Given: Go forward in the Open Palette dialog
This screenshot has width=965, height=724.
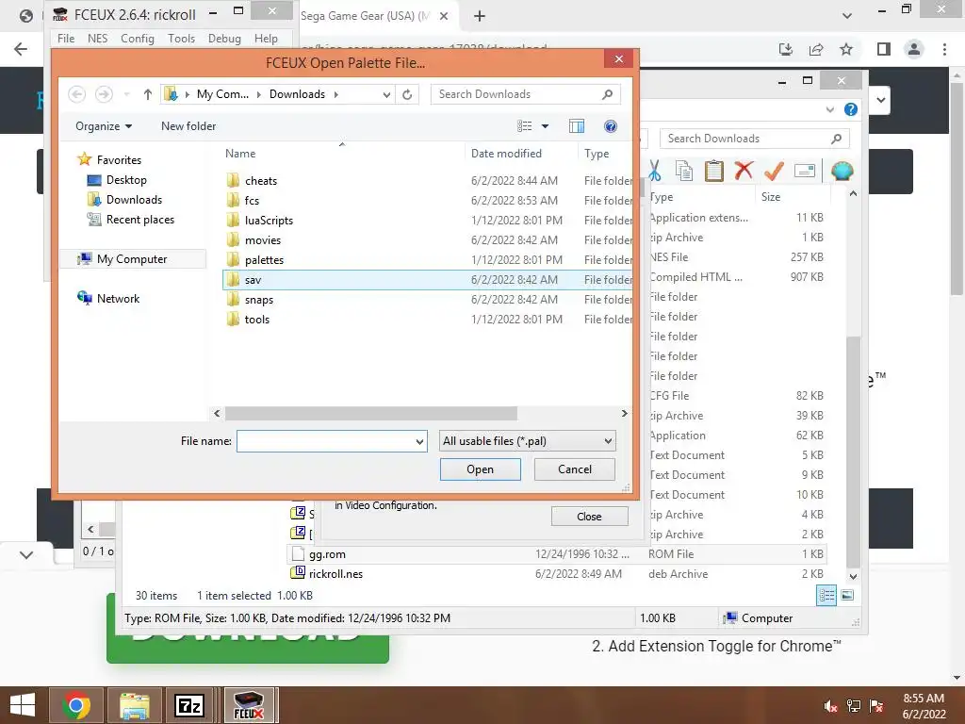Looking at the screenshot, I should point(104,94).
